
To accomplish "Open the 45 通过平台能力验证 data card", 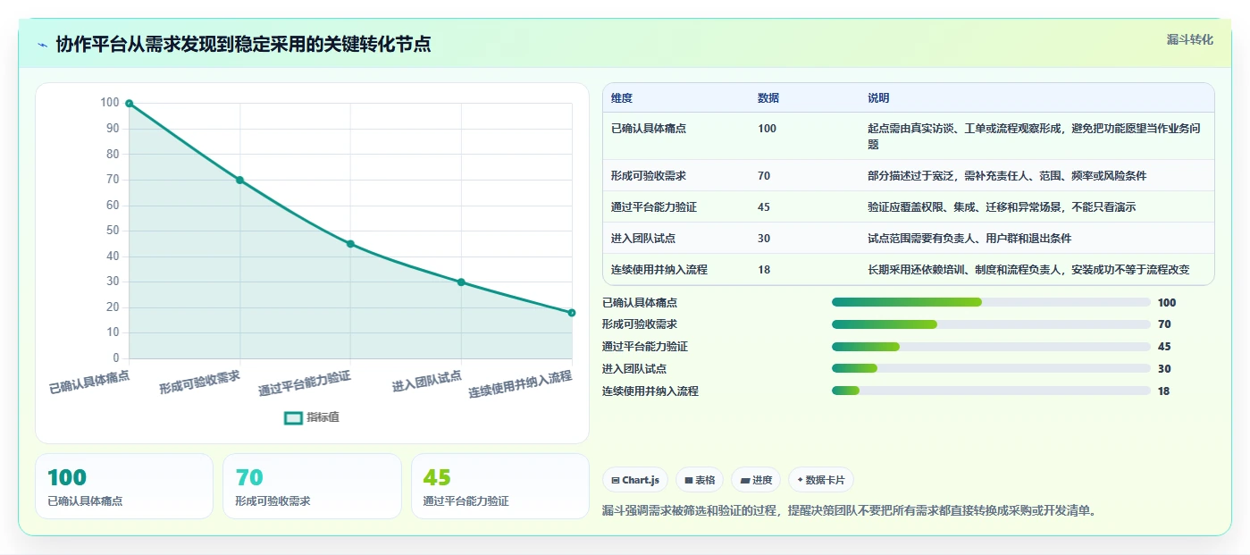I will (x=500, y=486).
